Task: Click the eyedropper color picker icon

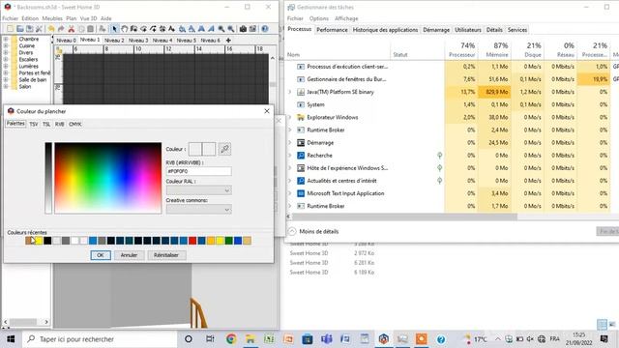Action: [x=224, y=149]
